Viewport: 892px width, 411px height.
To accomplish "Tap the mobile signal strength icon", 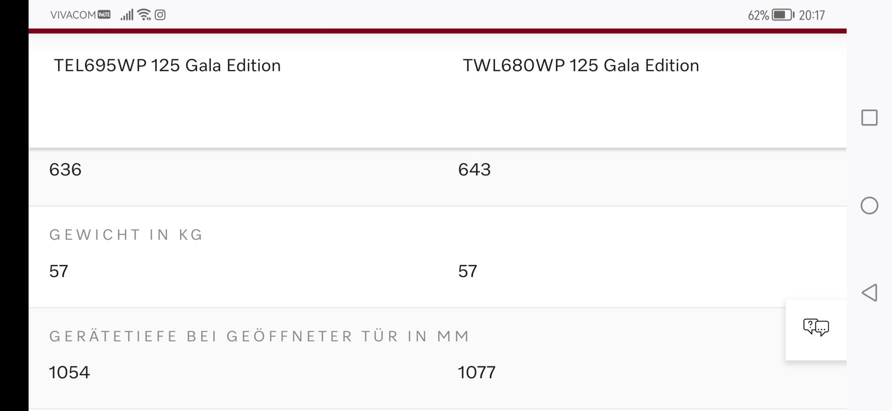I will pyautogui.click(x=127, y=15).
